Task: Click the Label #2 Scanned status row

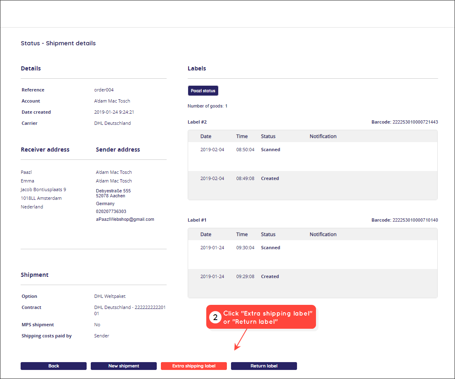Action: pos(313,157)
